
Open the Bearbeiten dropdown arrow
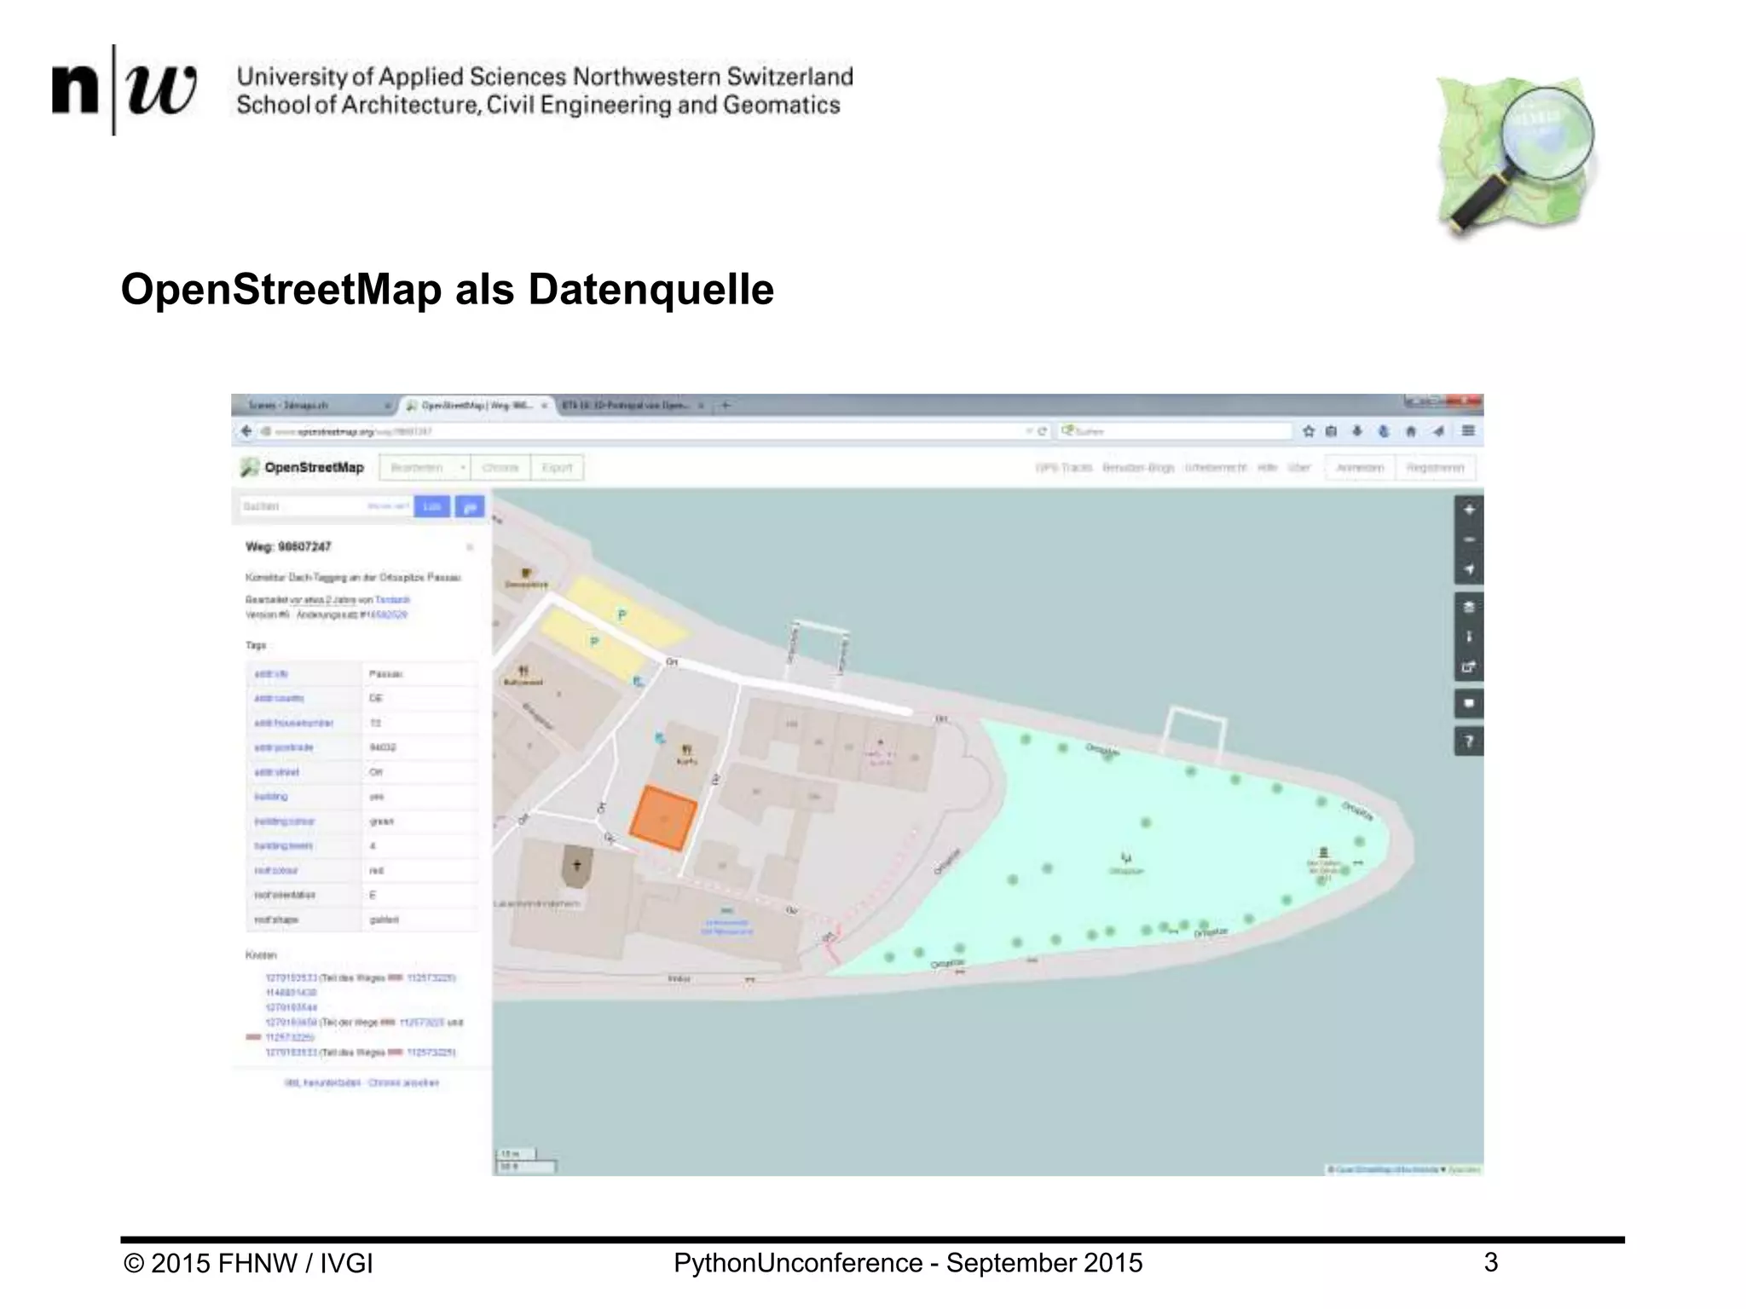(x=462, y=468)
